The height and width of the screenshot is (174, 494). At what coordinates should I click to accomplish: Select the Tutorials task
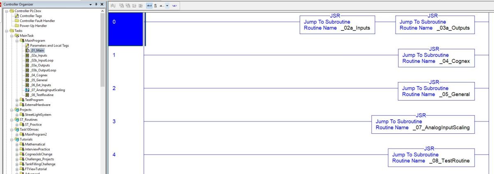tap(26, 139)
